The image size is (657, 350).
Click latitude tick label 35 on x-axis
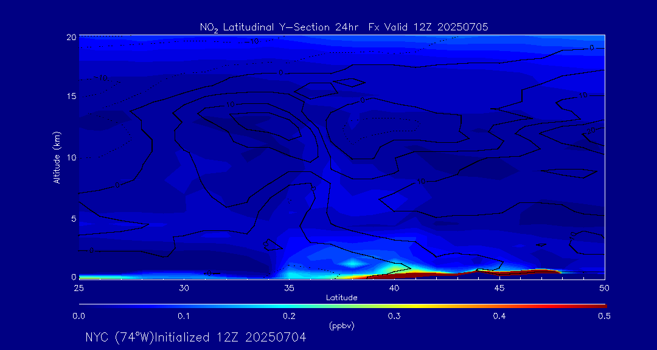coord(289,287)
